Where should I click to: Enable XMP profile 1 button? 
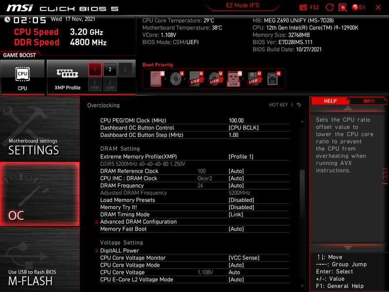95,70
